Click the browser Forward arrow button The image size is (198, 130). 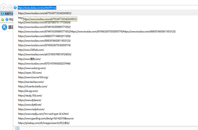[10, 7]
